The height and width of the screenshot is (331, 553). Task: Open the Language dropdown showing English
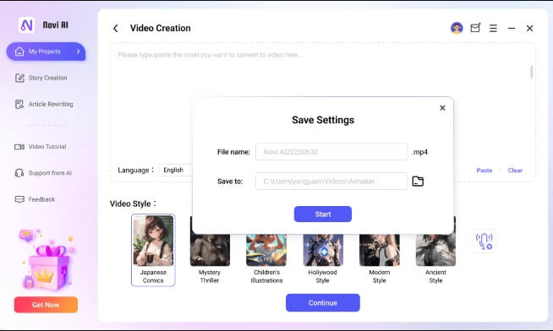point(175,170)
